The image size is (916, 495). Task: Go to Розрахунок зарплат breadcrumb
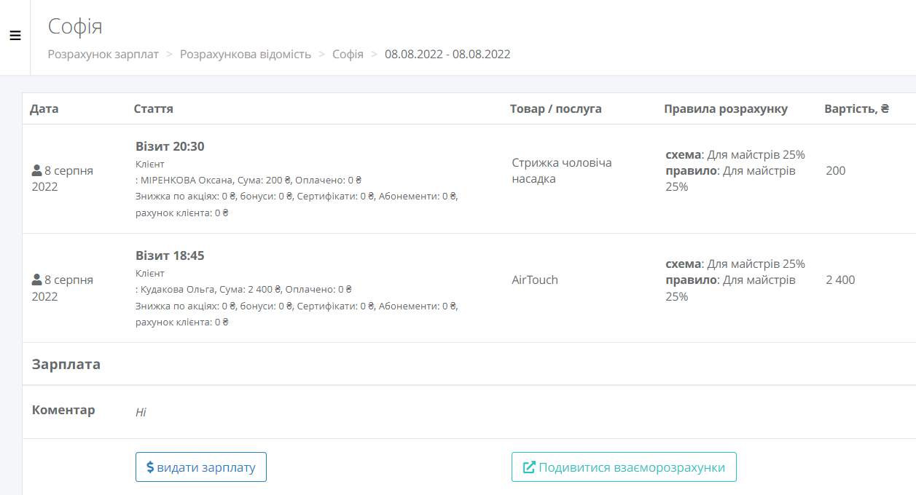[x=103, y=54]
